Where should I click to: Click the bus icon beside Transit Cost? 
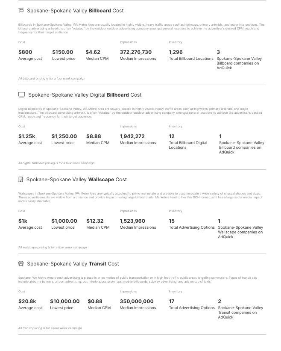pos(21,264)
